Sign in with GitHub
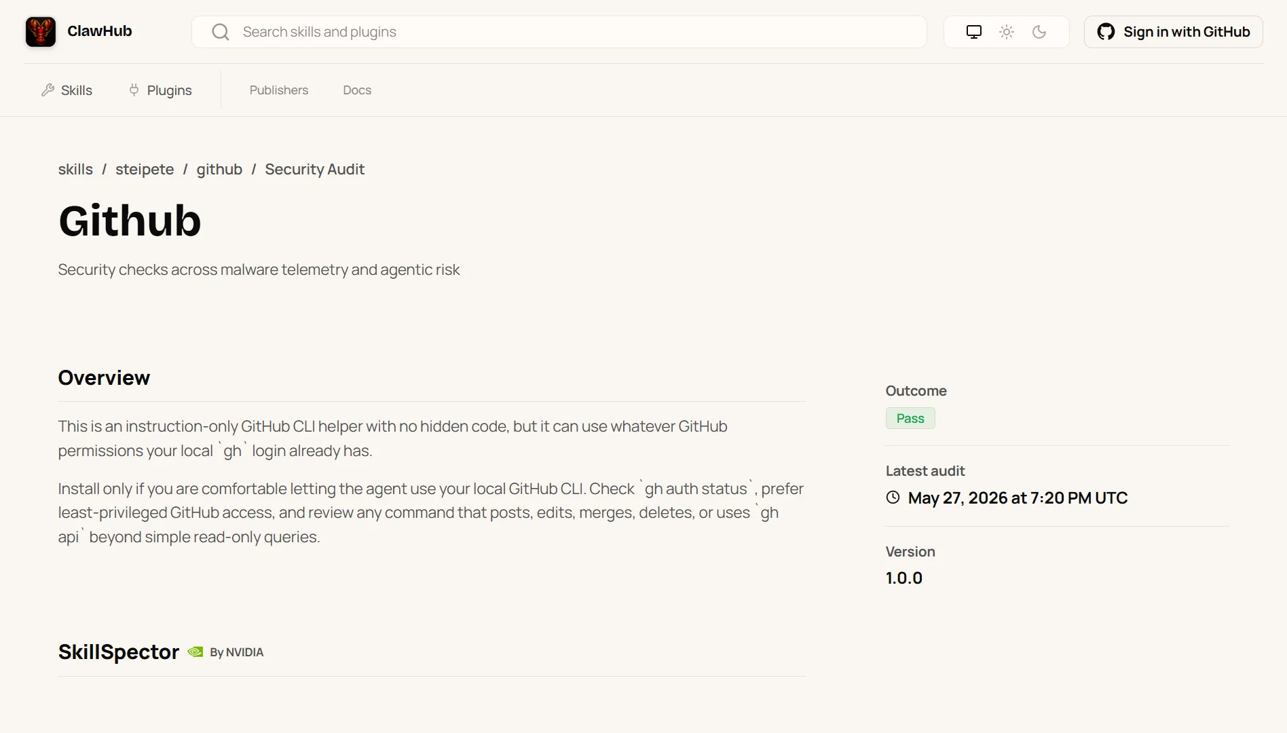The image size is (1287, 733). (1173, 32)
